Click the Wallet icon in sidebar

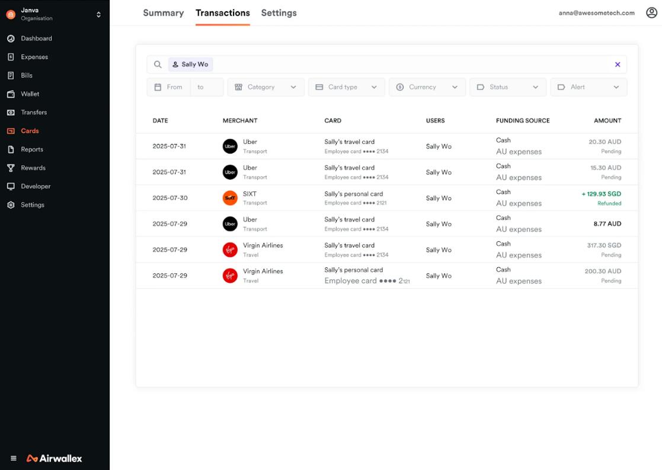click(x=11, y=94)
